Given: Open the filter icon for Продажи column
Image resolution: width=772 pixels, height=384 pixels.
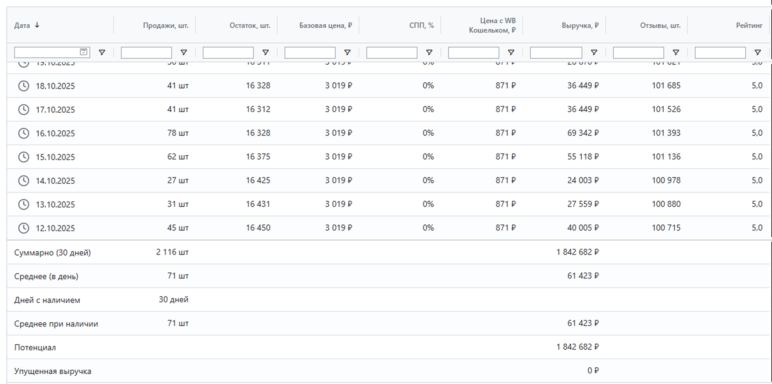Looking at the screenshot, I should pos(184,52).
